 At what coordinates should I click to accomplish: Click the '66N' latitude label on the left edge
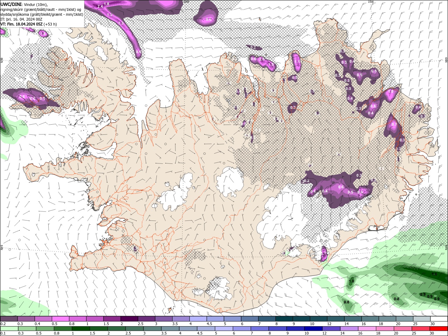pos(2,60)
